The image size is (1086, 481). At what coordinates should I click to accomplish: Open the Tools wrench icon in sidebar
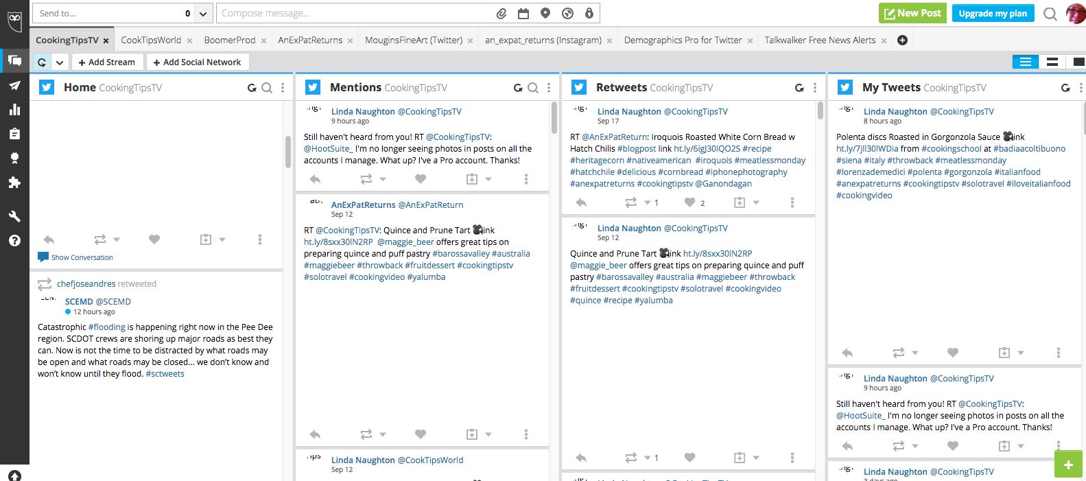pyautogui.click(x=14, y=216)
